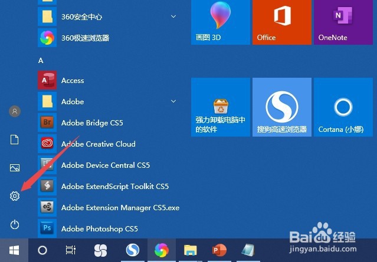Open the Settings gear in Start sidebar
This screenshot has width=377, height=262.
(15, 196)
